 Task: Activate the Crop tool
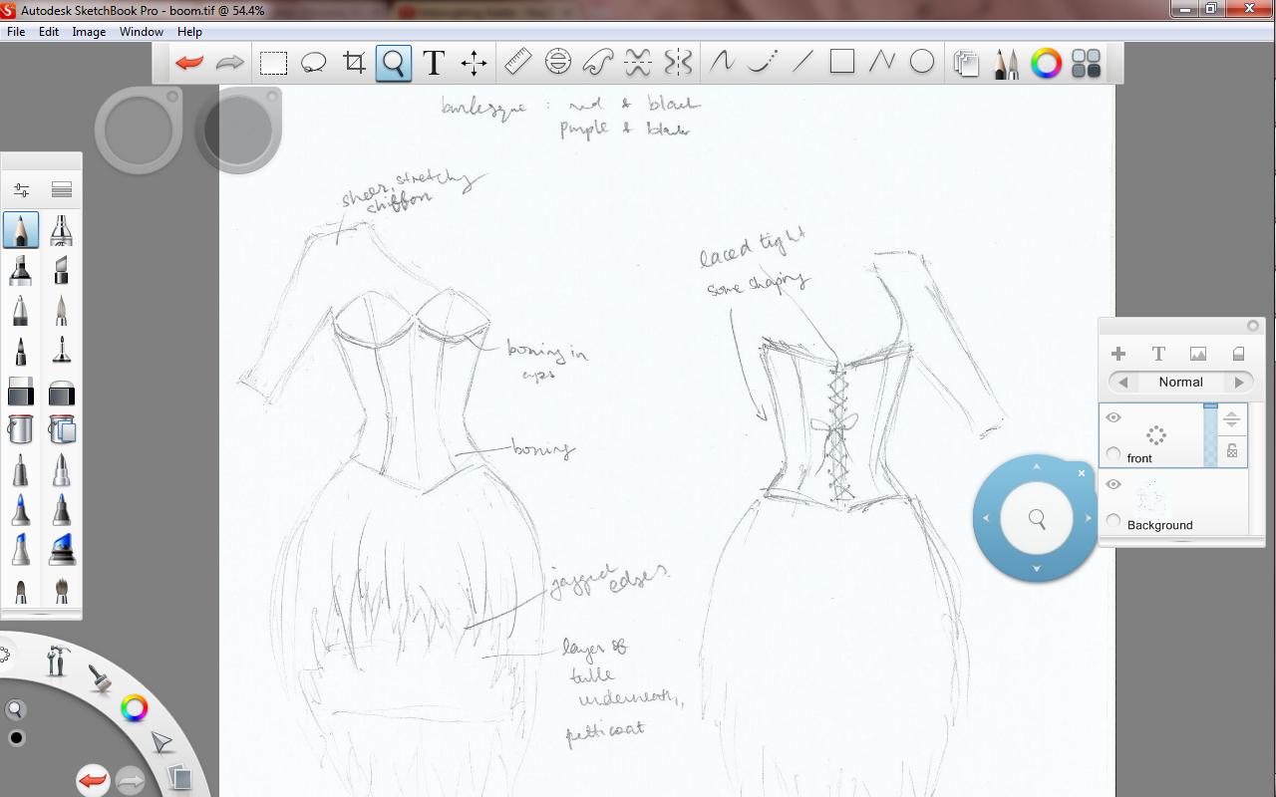click(x=354, y=64)
